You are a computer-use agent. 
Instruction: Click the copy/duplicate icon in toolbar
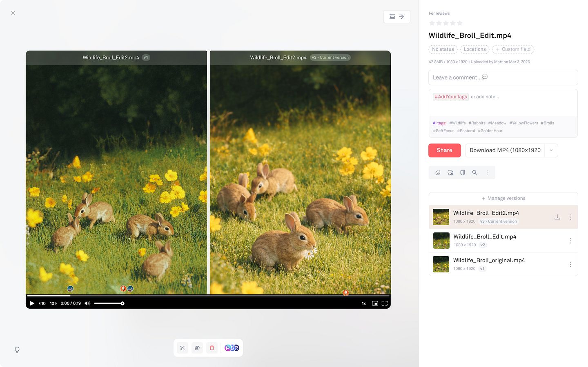pyautogui.click(x=463, y=172)
